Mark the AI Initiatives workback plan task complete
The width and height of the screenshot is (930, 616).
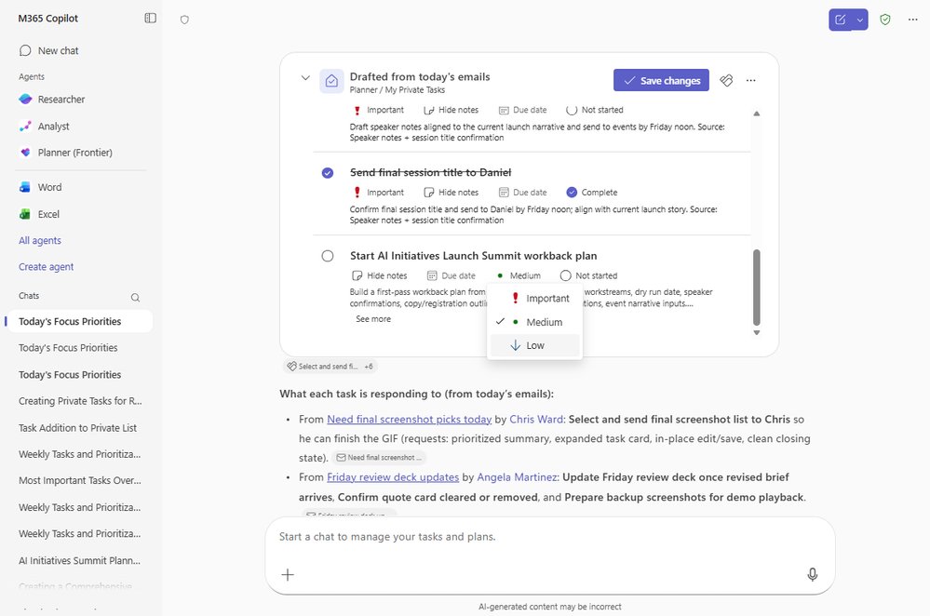tap(328, 255)
